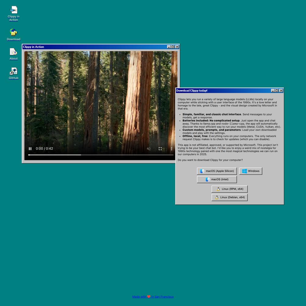Open the Download desktop icon
The image size is (306, 306).
click(x=13, y=35)
